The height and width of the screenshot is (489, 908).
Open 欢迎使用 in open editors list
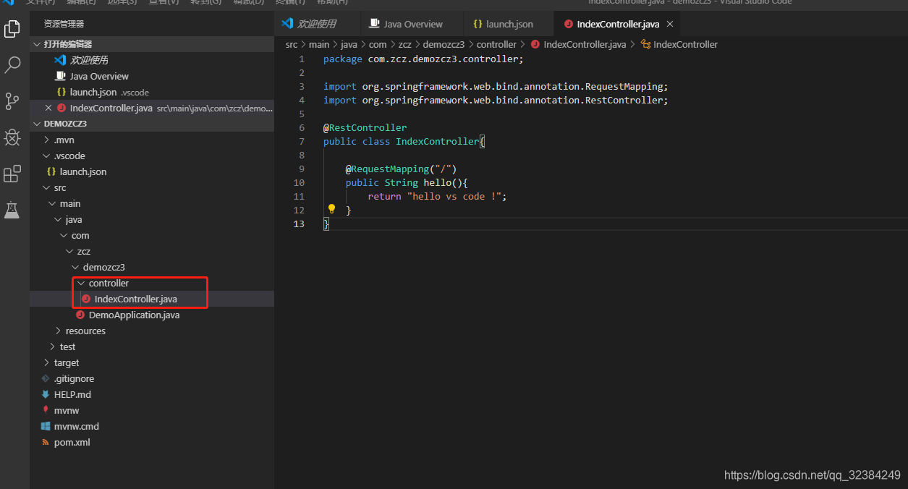[x=152, y=60]
